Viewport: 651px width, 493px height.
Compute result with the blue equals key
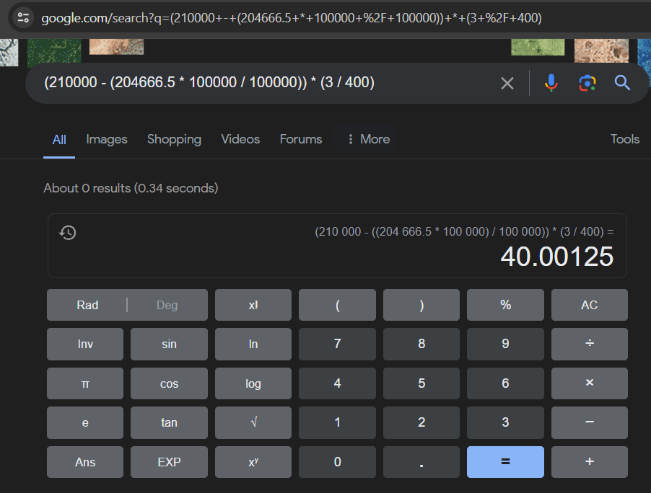[505, 462]
